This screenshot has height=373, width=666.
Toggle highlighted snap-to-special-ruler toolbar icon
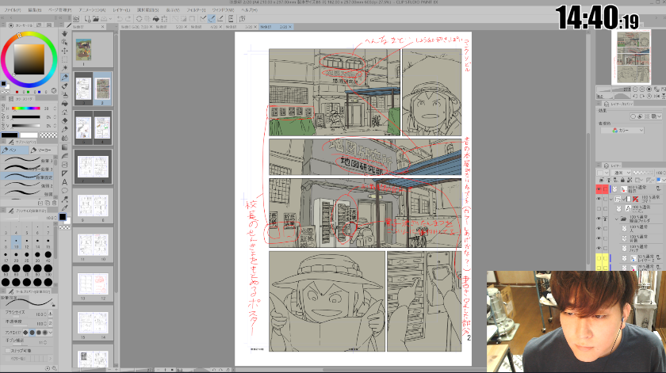[212, 19]
